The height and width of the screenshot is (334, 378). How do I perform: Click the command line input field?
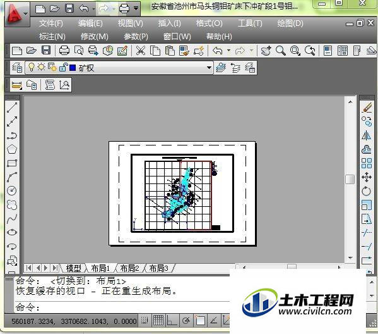pyautogui.click(x=122, y=307)
